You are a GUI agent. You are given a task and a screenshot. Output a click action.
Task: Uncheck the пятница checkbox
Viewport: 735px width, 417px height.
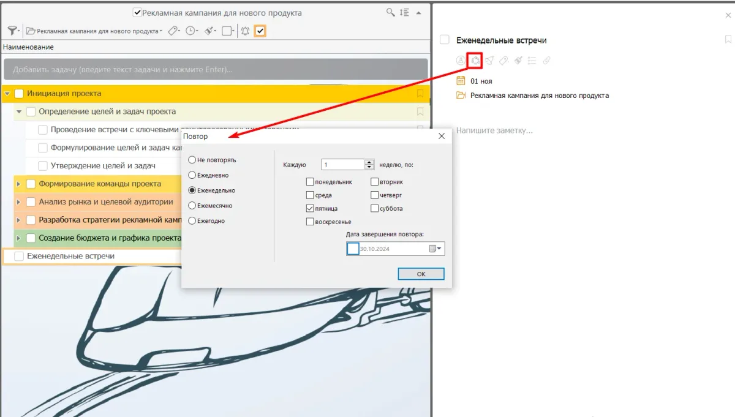tap(311, 209)
